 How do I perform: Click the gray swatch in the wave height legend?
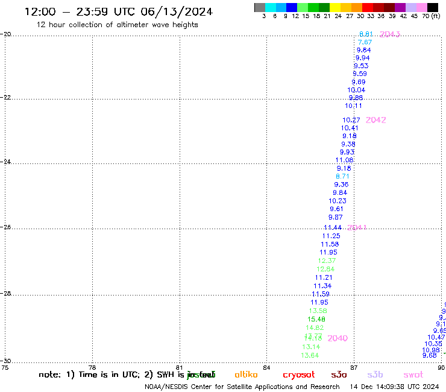260,7
